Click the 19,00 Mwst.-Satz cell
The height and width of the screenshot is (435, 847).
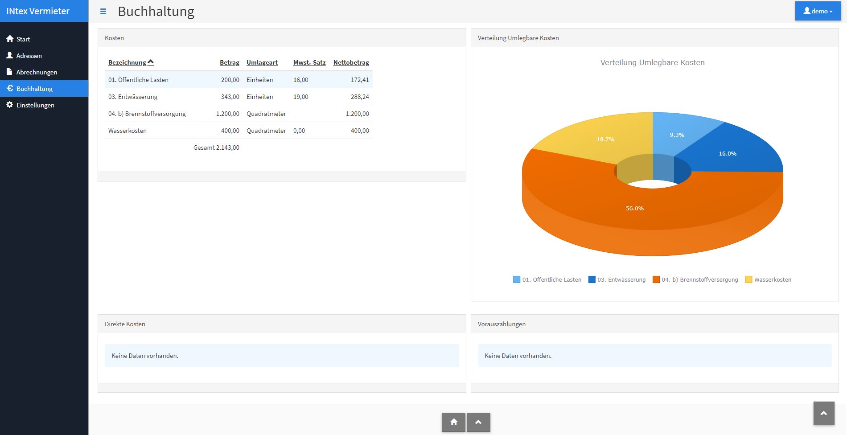click(x=301, y=97)
